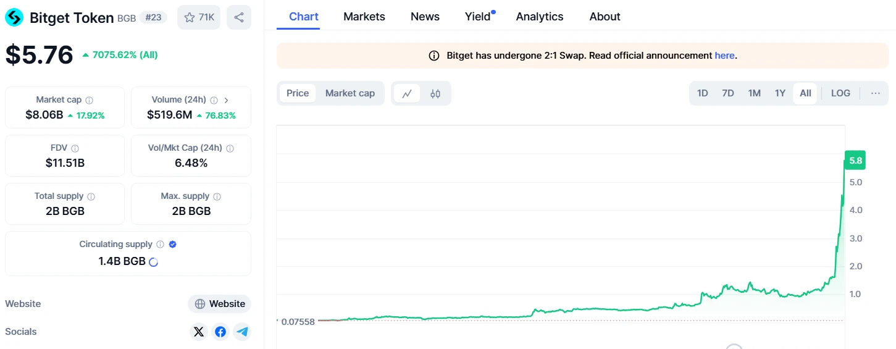Screen dimensions: 896x349
Task: Open the share options icon
Action: [239, 17]
